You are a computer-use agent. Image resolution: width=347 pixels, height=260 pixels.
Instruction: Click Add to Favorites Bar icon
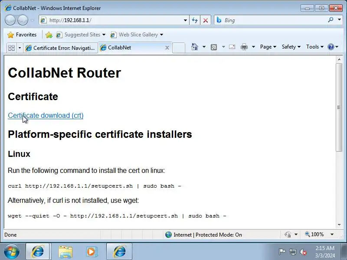click(x=49, y=35)
